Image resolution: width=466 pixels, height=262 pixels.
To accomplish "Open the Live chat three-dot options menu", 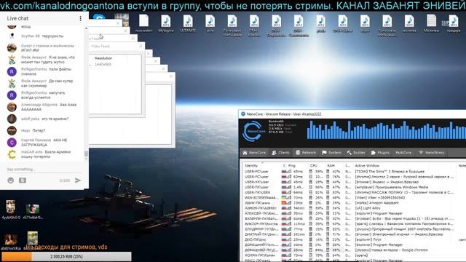I will pyautogui.click(x=81, y=18).
